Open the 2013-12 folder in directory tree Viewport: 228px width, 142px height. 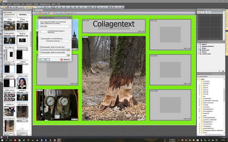(x=205, y=86)
